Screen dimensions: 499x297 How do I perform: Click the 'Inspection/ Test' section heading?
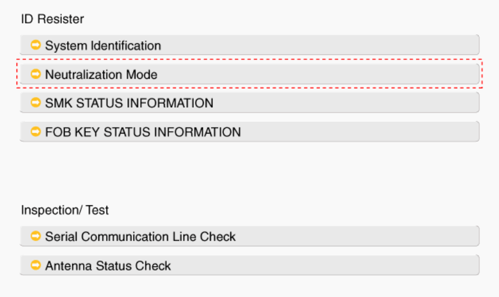[65, 210]
